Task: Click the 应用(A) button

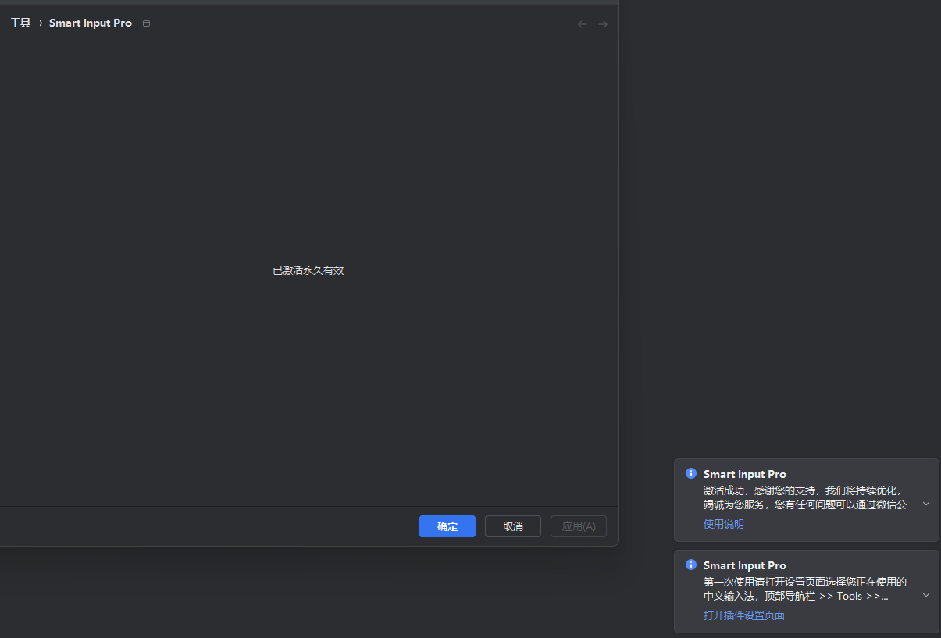Action: tap(579, 526)
